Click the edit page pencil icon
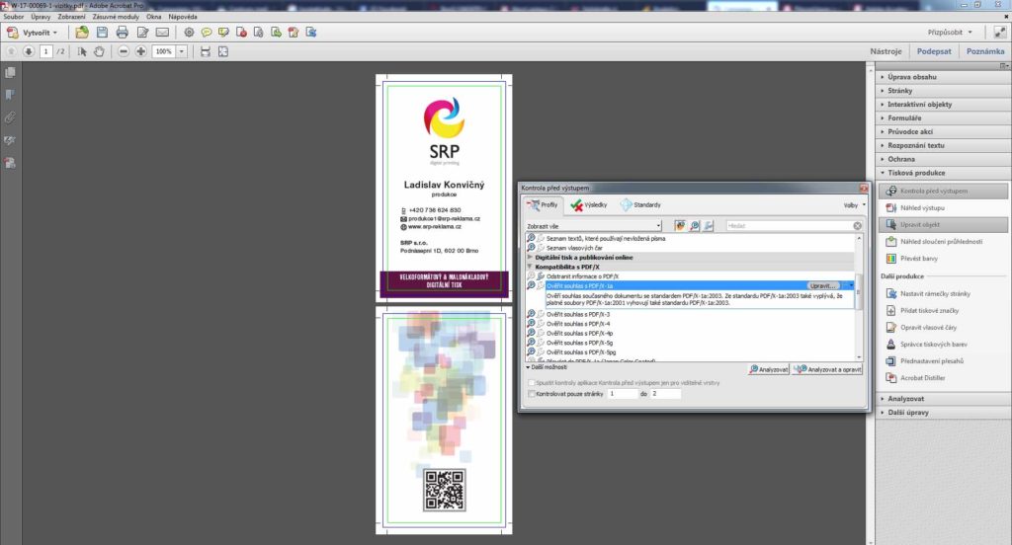Viewport: 1012px width, 545px height. coord(142,33)
